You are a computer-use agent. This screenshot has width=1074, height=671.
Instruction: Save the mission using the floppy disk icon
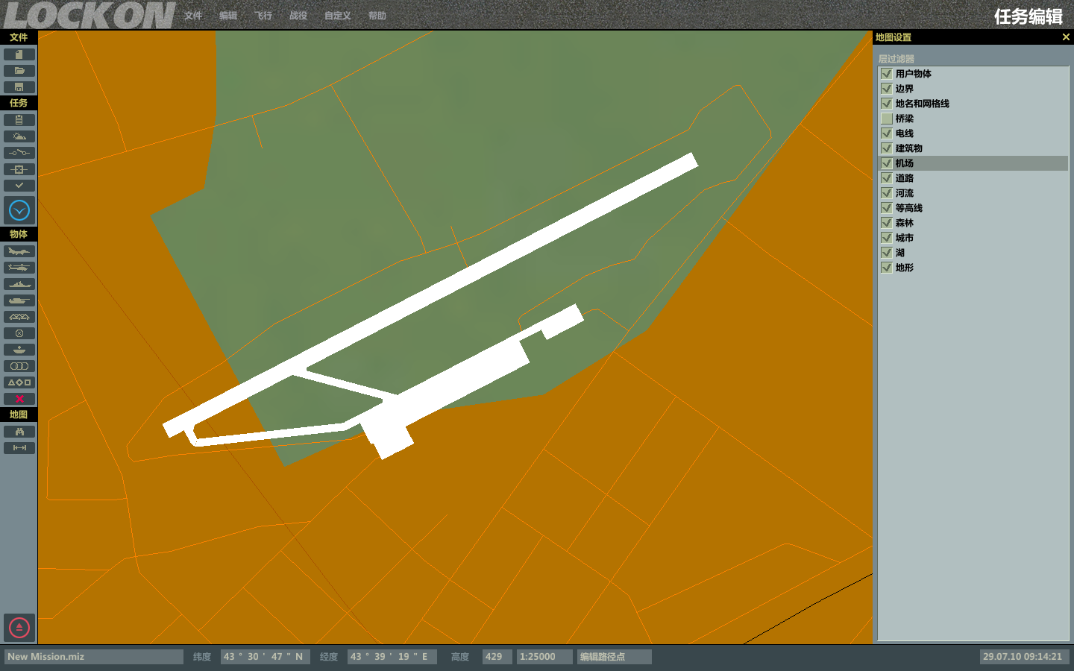19,87
